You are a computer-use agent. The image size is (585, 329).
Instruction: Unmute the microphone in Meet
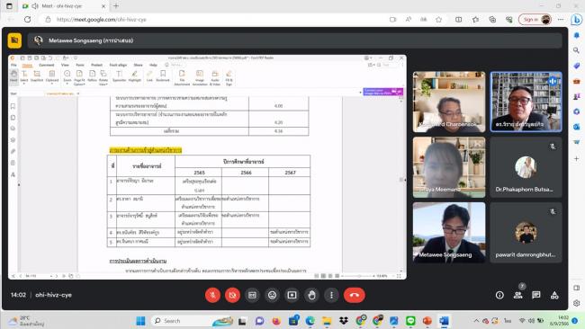click(x=212, y=295)
